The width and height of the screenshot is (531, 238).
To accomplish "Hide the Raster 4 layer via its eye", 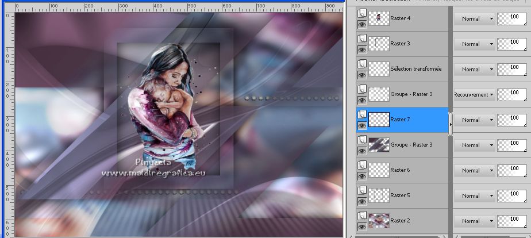I will (x=362, y=24).
